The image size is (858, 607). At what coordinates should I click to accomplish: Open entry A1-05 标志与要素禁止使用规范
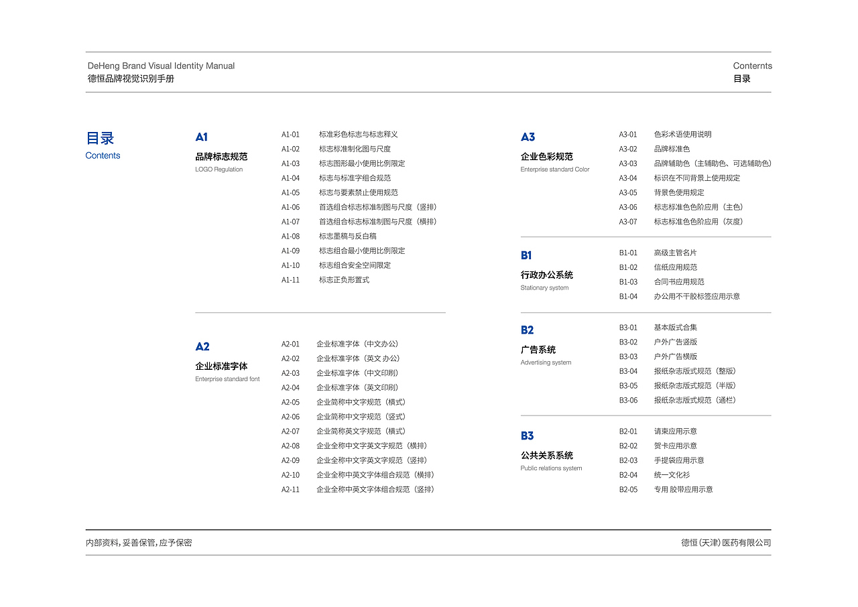coord(352,192)
